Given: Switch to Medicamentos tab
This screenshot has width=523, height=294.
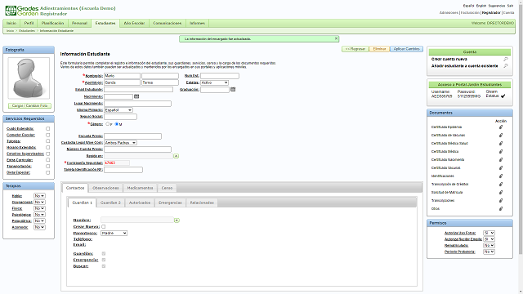Looking at the screenshot, I should pos(140,188).
